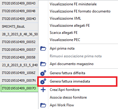This screenshot has height=109, width=118.
Task: Click folder icon beside Apri documento magazzino
Action: [43, 64]
